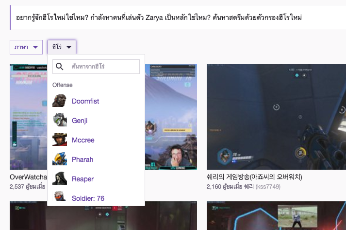This screenshot has width=346, height=230.
Task: Click Pharah hero portrait icon
Action: (60, 159)
